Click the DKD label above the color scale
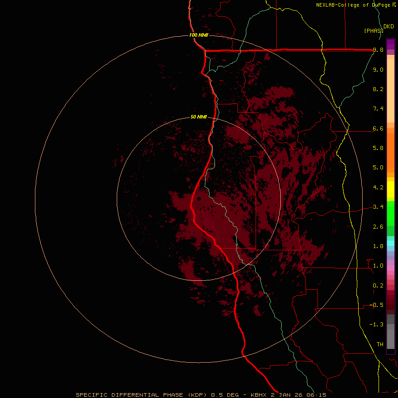 (x=389, y=26)
